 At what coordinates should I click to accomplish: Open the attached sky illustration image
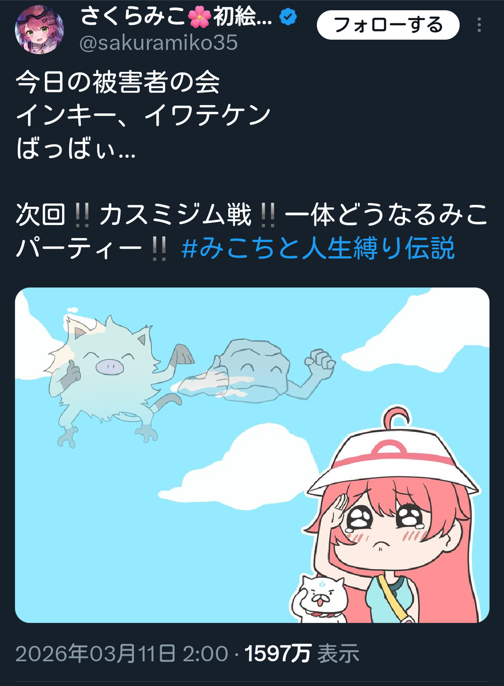(252, 455)
